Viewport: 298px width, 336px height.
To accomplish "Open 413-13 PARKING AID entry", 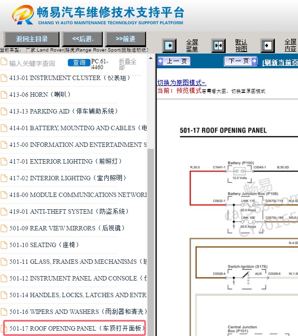I will point(63,111).
